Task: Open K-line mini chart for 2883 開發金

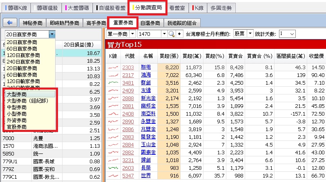Action: point(113,137)
